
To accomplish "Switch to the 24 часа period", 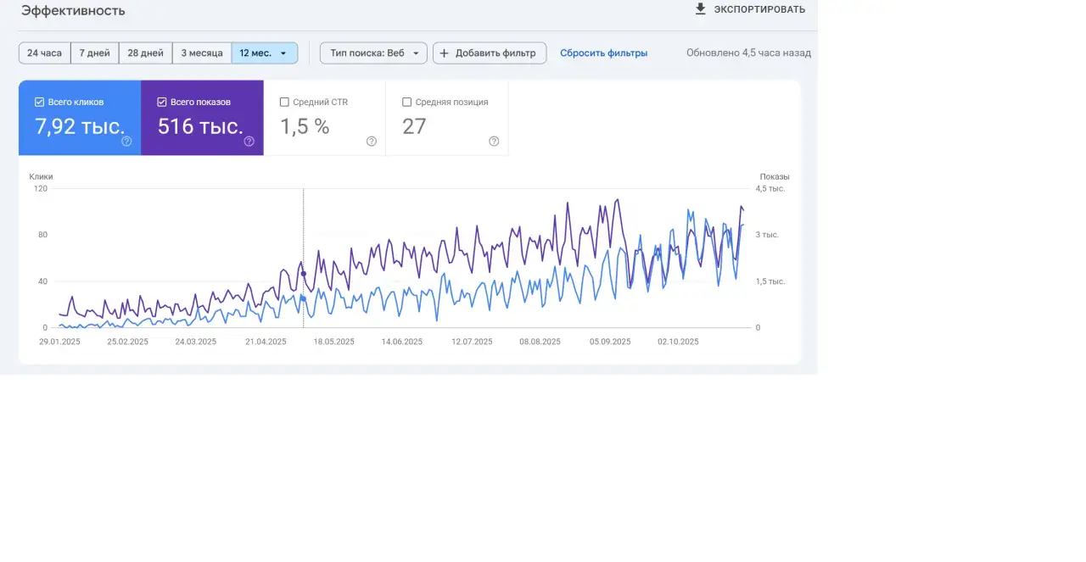I will (x=43, y=53).
